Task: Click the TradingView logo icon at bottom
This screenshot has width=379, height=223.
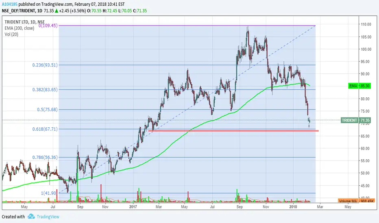Action: click(x=31, y=217)
